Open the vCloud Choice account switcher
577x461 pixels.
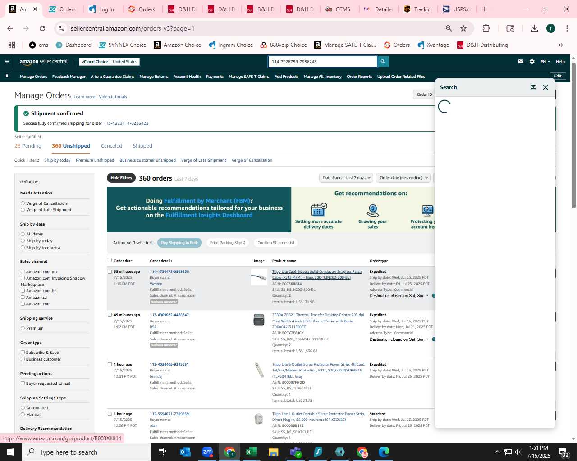109,62
